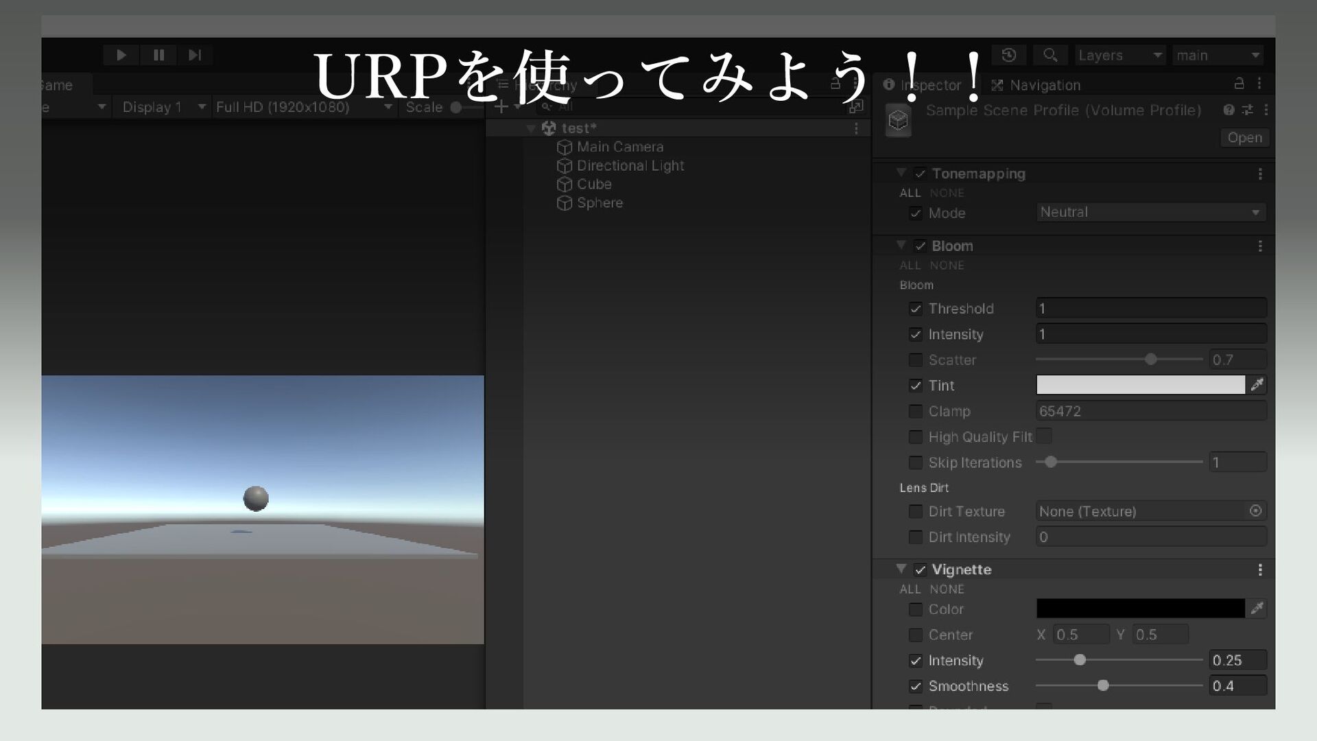Click the Open button
The image size is (1317, 741).
click(1244, 138)
